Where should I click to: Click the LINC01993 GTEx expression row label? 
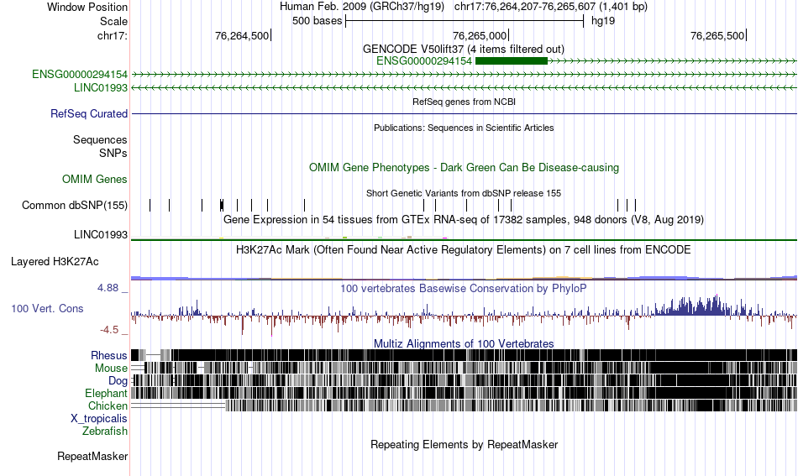[101, 234]
